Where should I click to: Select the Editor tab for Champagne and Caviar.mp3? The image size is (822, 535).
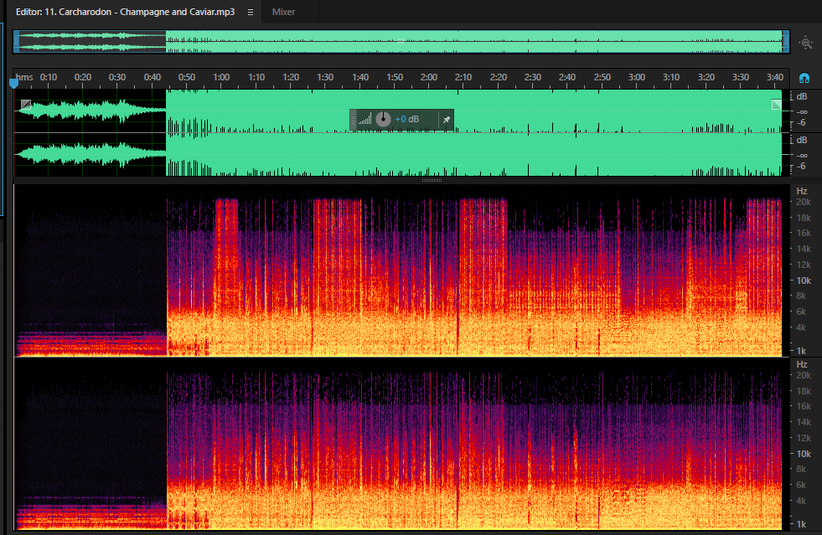tap(126, 12)
